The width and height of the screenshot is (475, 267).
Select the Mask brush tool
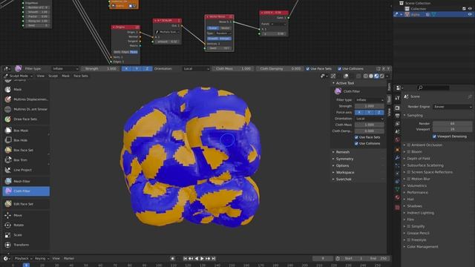click(26, 89)
